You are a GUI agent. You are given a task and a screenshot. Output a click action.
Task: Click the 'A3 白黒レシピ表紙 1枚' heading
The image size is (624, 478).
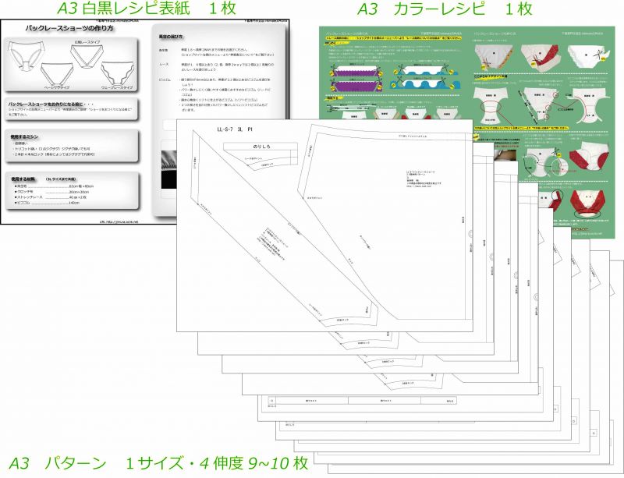(x=147, y=9)
